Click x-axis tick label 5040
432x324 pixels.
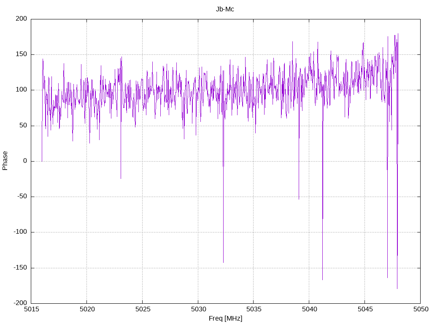(x=310, y=309)
